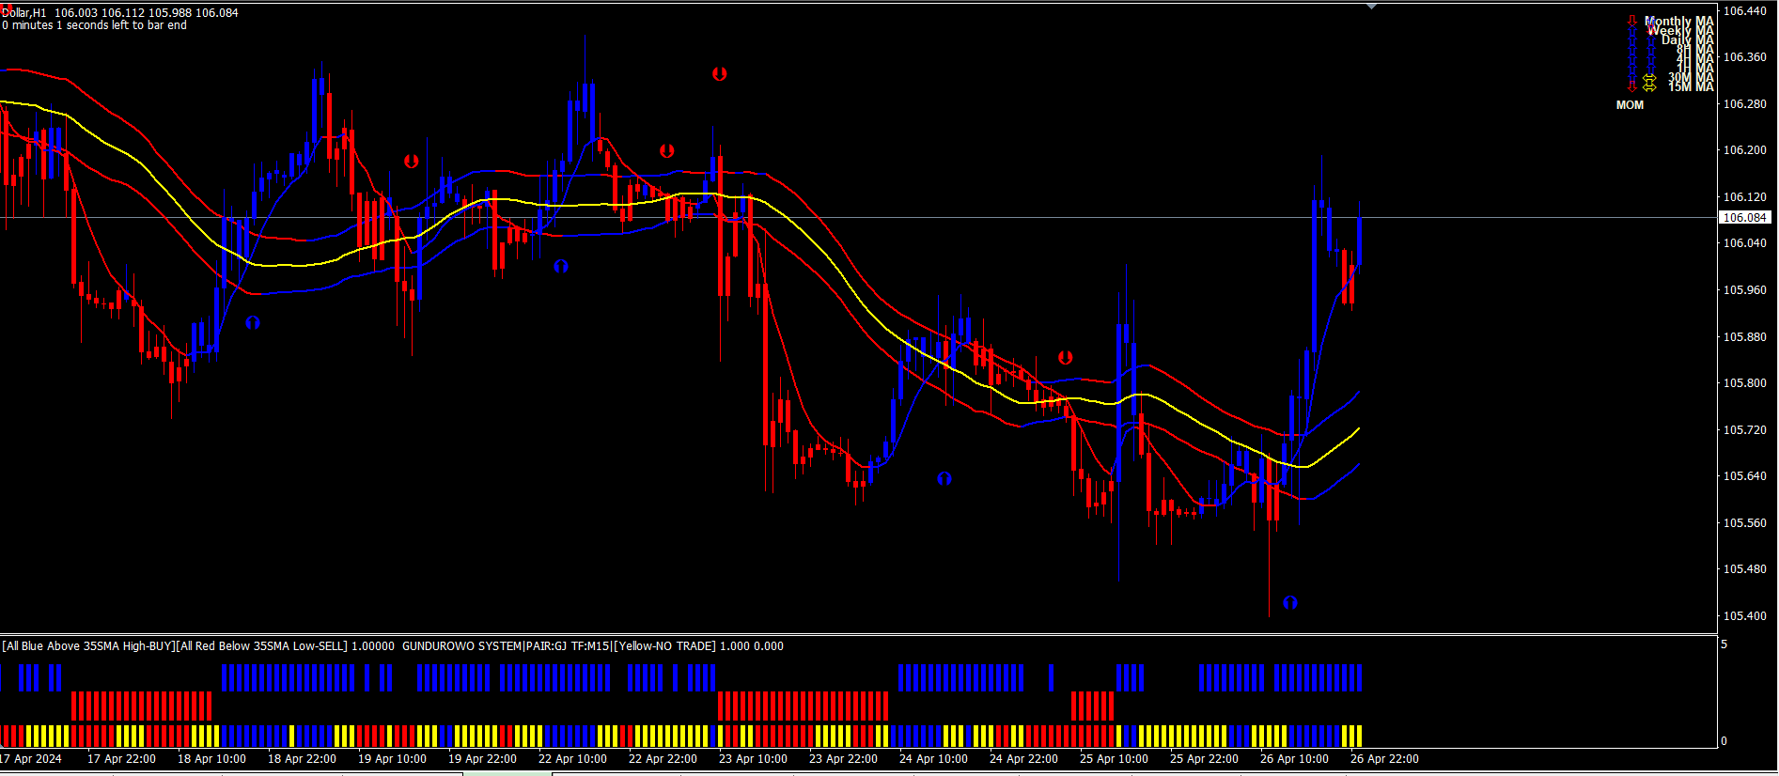Click the 106.440 price axis label
The width and height of the screenshot is (1779, 776).
pos(1745,11)
